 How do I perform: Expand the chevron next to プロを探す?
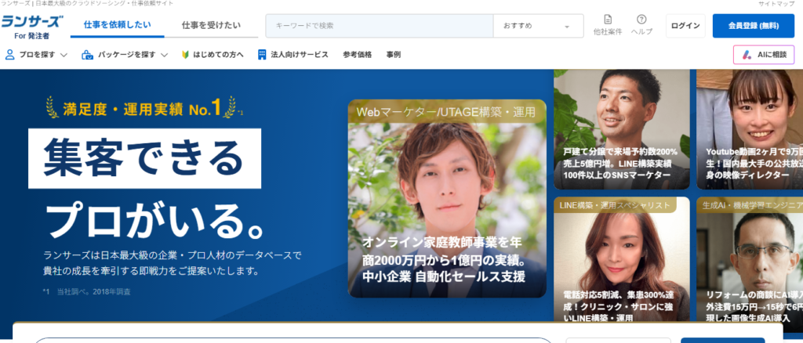coord(64,55)
